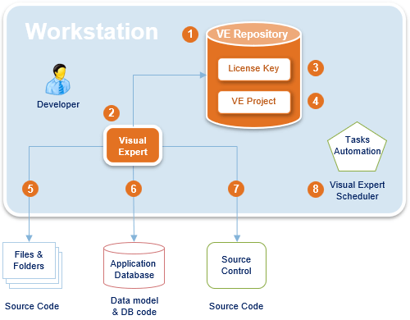
Task: Click the Tasks Automation pentagon
Action: (357, 147)
